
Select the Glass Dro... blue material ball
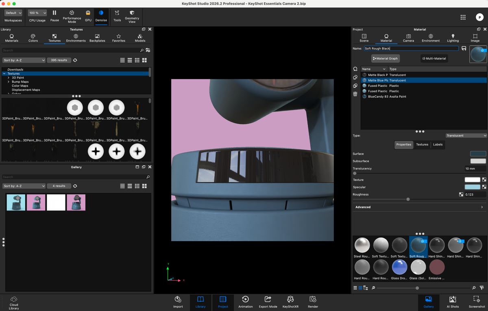click(399, 270)
